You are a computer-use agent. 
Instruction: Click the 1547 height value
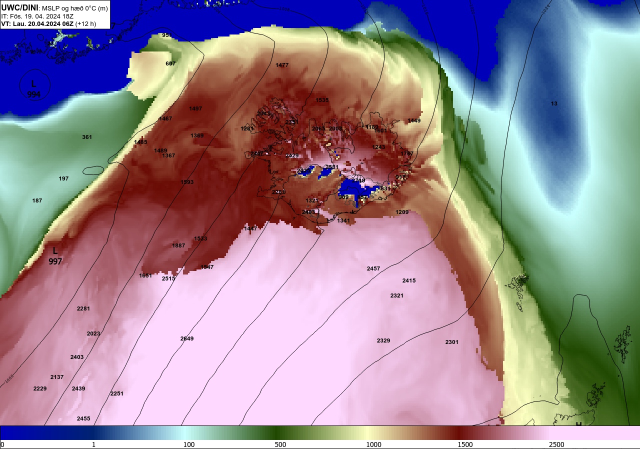(207, 267)
